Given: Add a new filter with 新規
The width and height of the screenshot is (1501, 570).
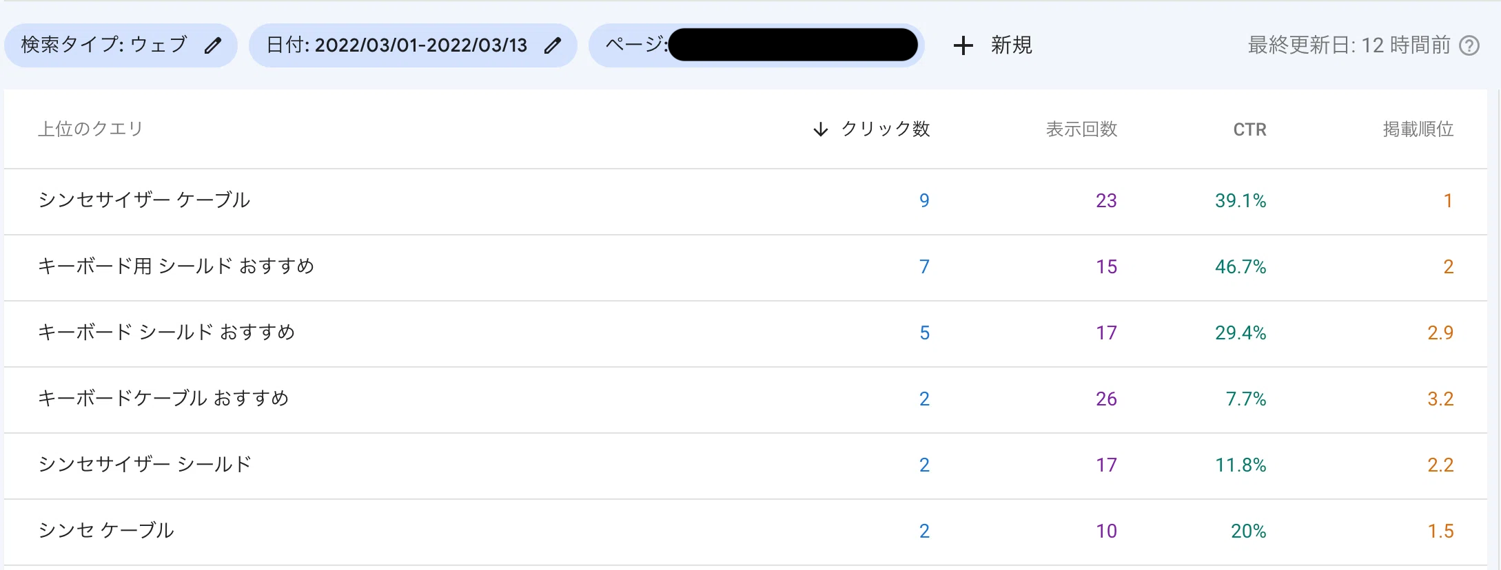Looking at the screenshot, I should click(x=1011, y=45).
